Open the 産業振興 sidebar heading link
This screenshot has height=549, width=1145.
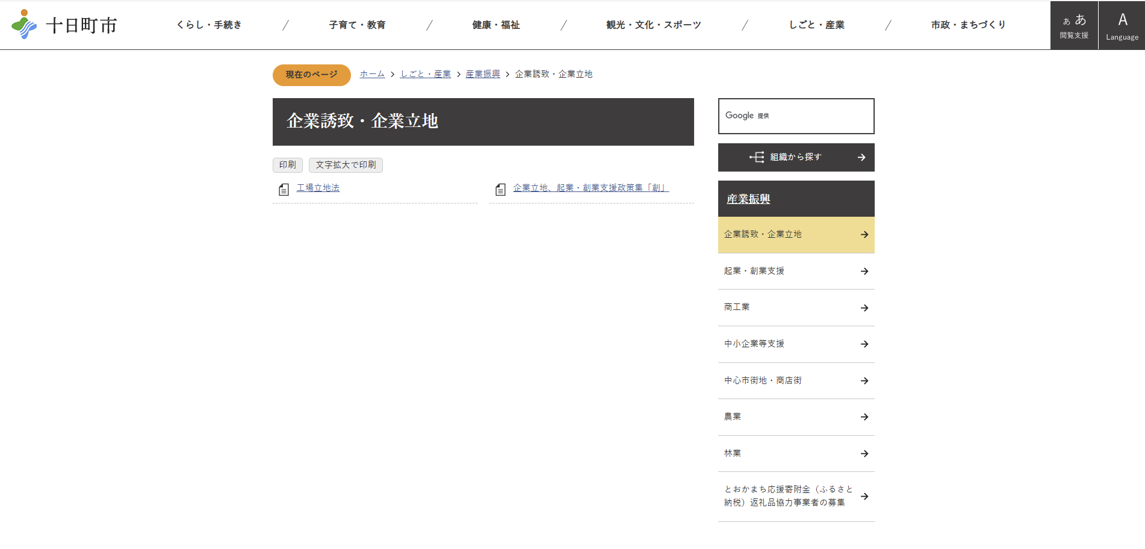coord(748,199)
